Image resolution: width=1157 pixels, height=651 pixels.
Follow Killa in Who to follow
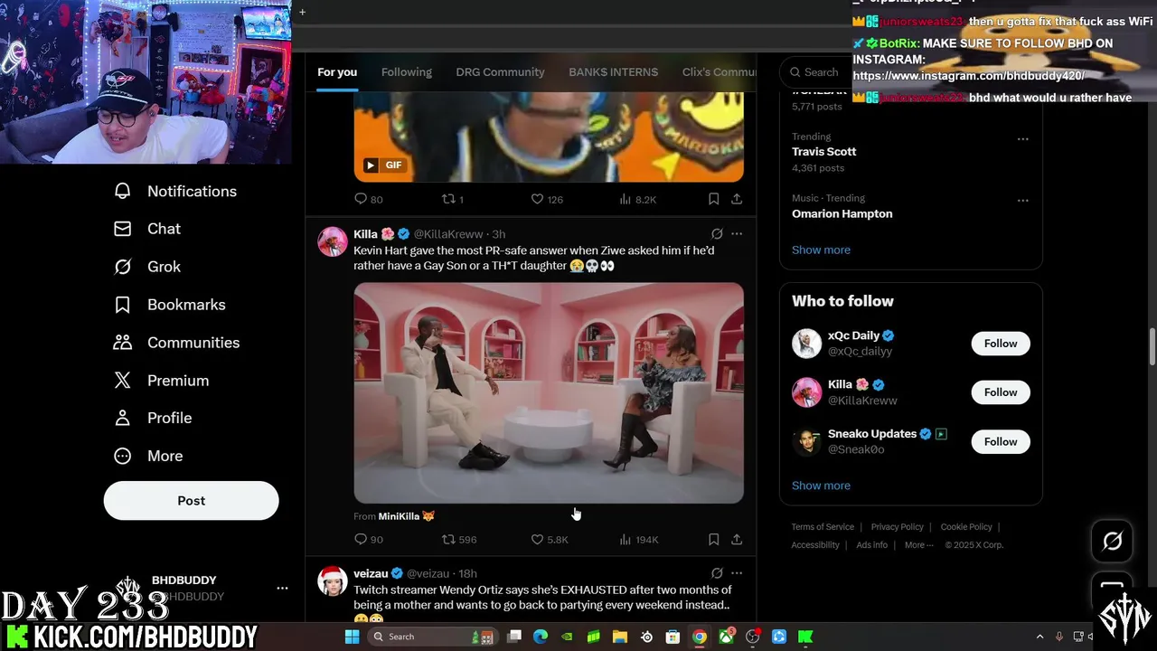1001,392
